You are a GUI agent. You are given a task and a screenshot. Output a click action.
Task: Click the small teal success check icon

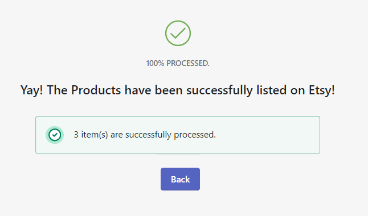(x=55, y=135)
